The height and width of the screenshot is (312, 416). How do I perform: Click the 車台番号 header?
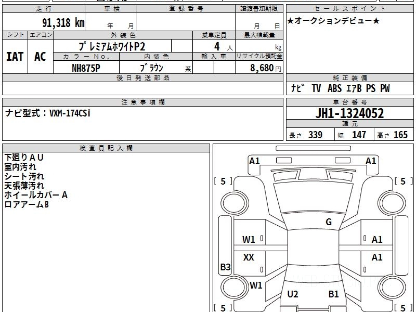click(350, 102)
